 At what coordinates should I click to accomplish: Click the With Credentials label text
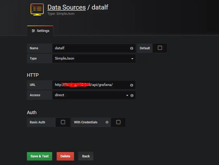86,122
